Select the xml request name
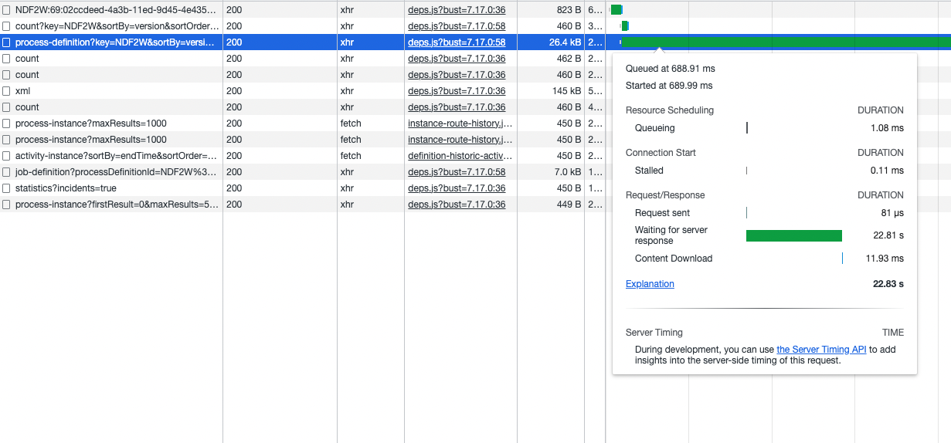 click(22, 91)
